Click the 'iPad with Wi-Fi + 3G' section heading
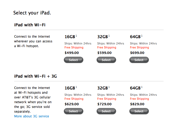Viewport: 173px width, 130px height. pyautogui.click(x=35, y=76)
